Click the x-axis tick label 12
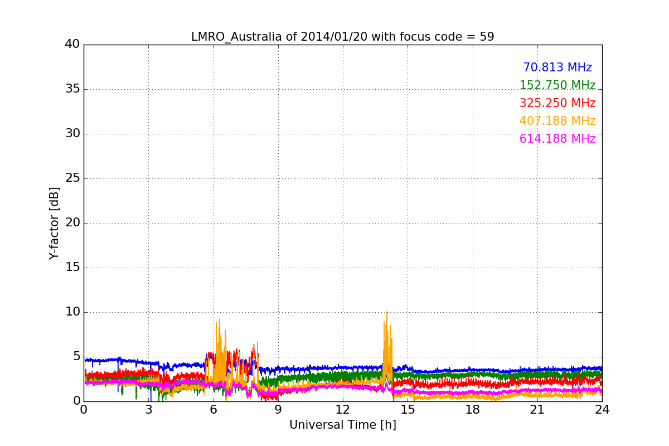669x446 pixels. pyautogui.click(x=343, y=409)
